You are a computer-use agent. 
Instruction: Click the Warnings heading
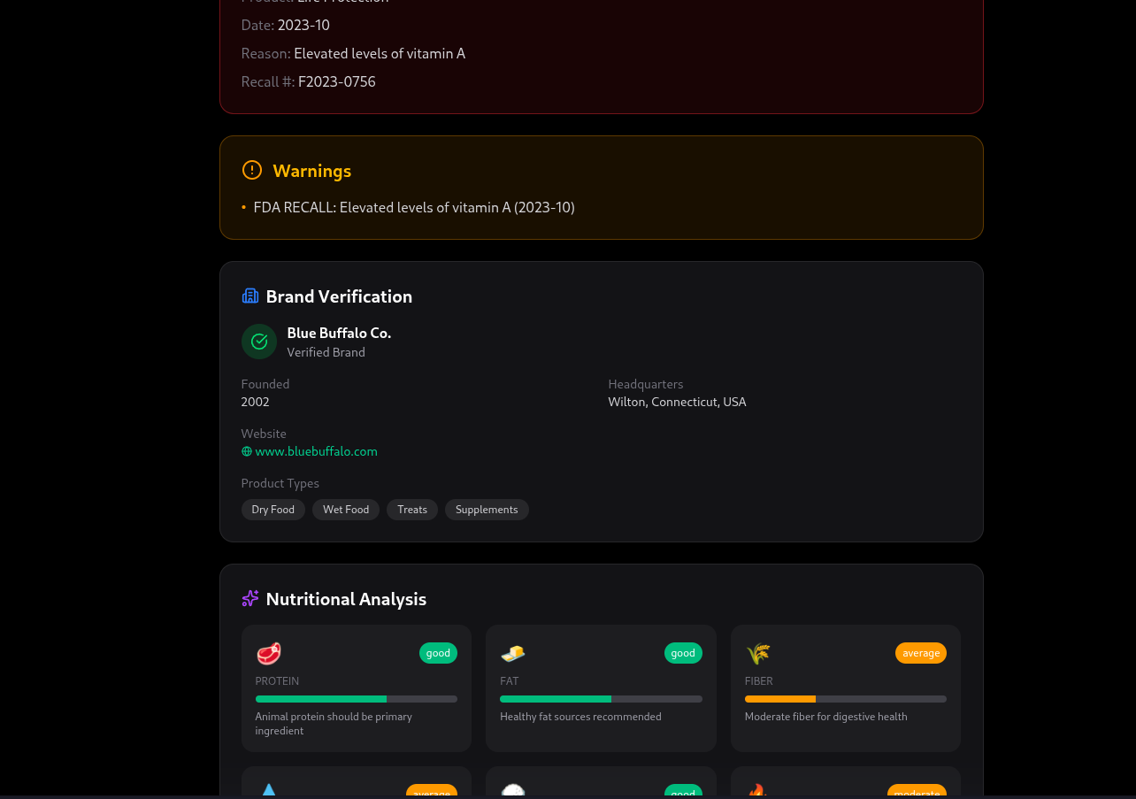click(312, 171)
